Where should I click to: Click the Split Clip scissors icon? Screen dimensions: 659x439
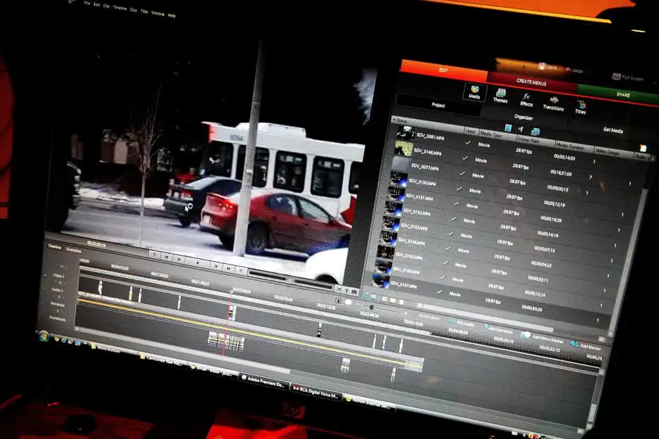tap(340, 289)
